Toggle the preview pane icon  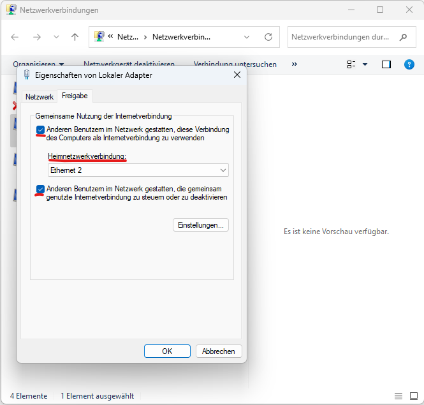[386, 64]
